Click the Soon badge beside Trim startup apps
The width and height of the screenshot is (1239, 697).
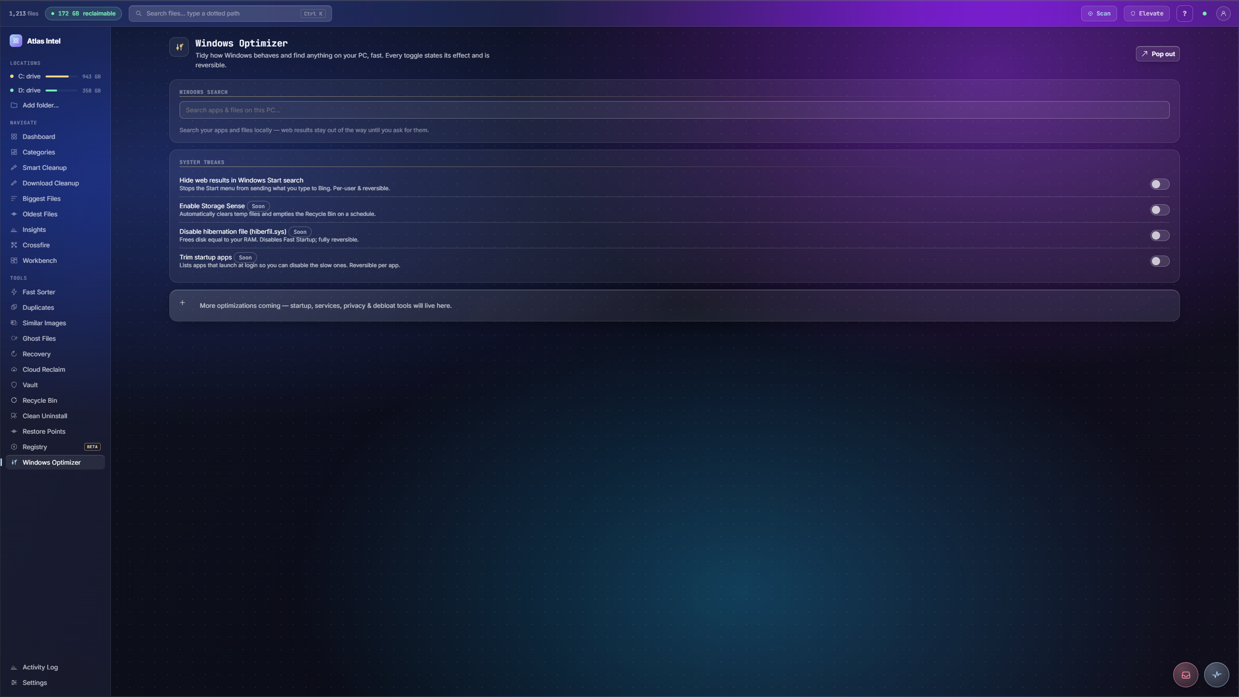point(245,258)
